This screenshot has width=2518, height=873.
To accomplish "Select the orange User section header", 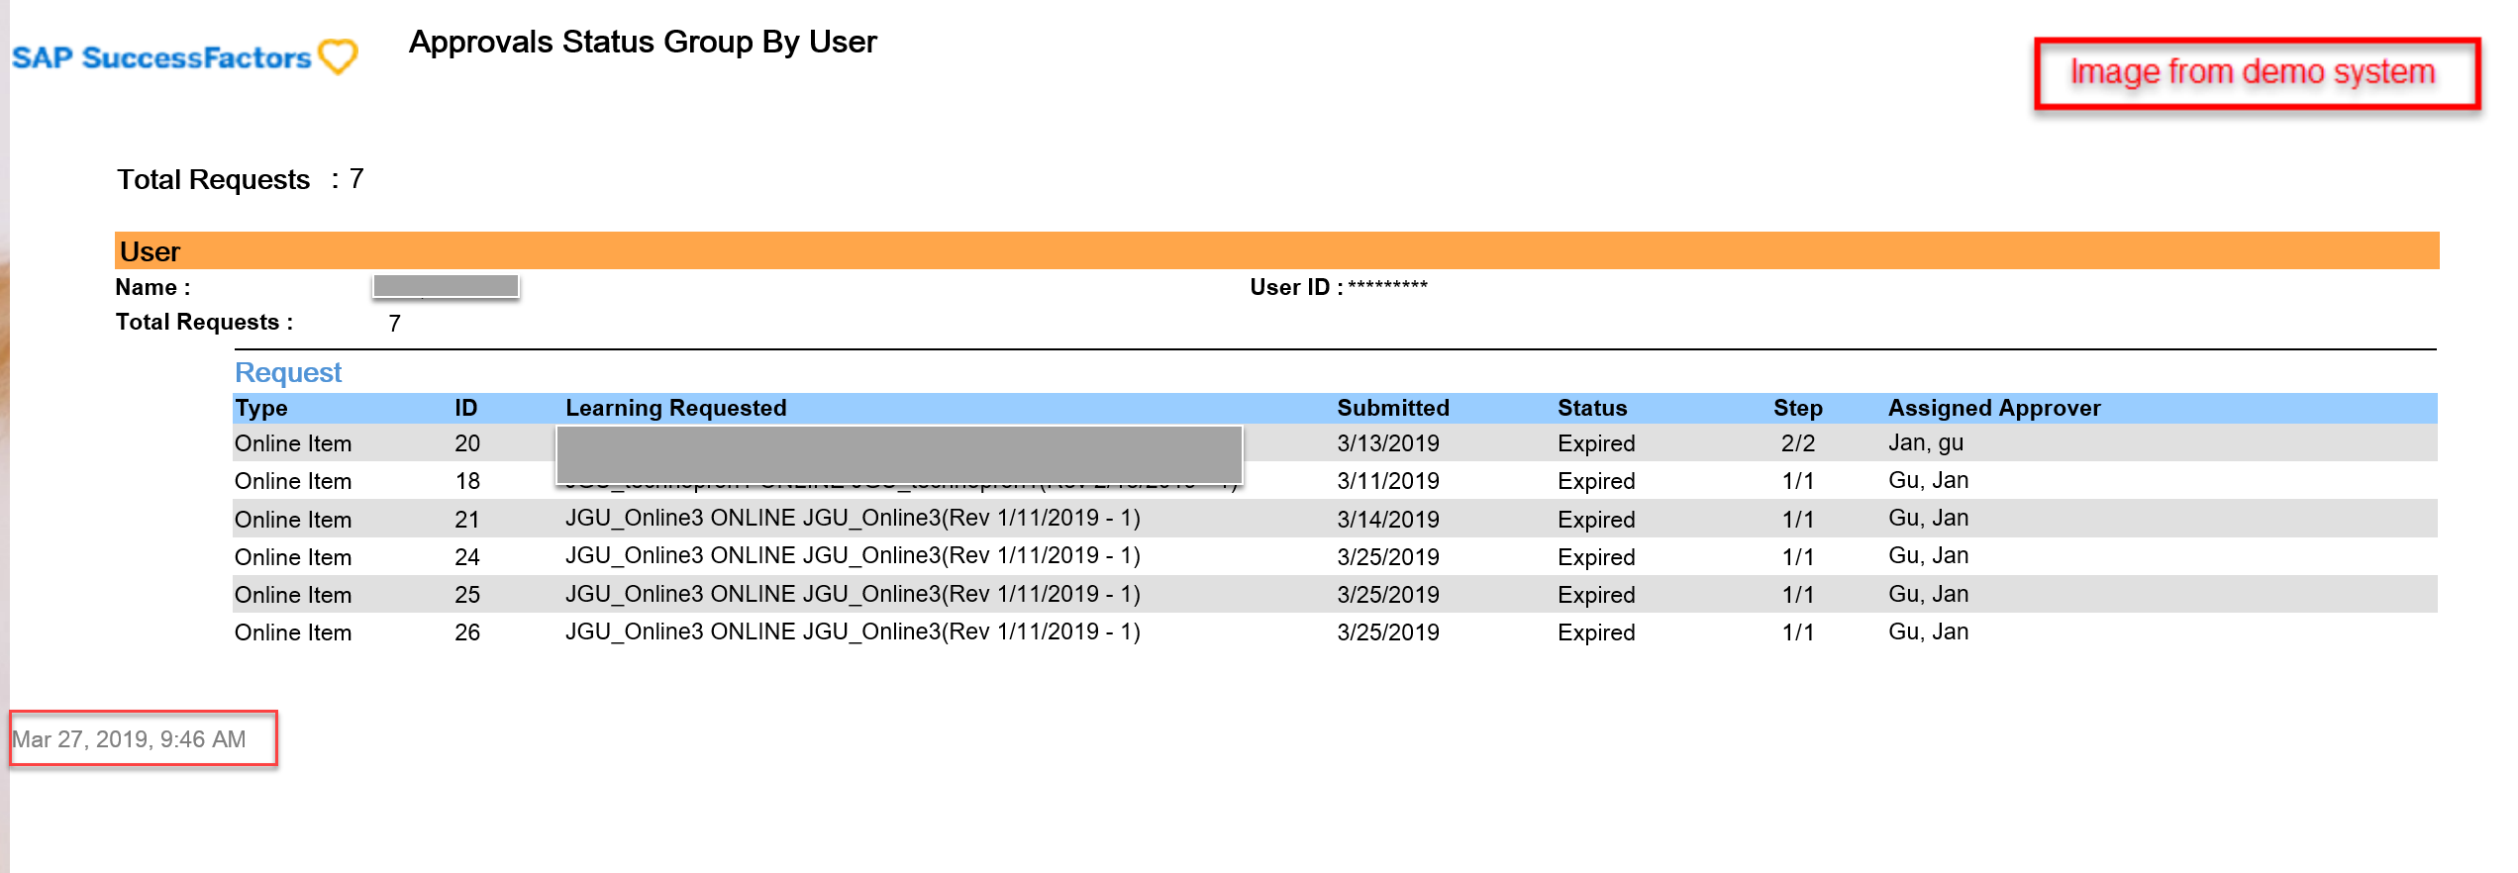I will click(1276, 250).
